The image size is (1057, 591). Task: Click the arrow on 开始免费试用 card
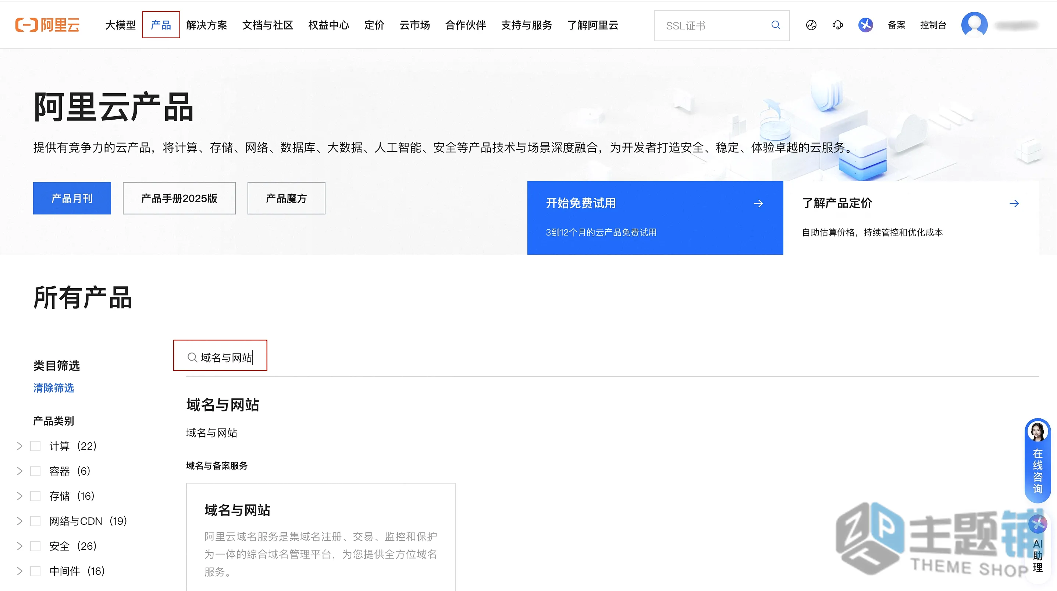758,203
